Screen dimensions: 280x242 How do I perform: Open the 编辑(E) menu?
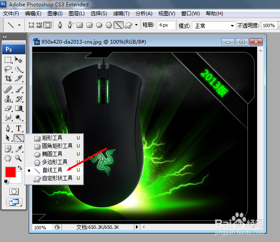point(33,14)
